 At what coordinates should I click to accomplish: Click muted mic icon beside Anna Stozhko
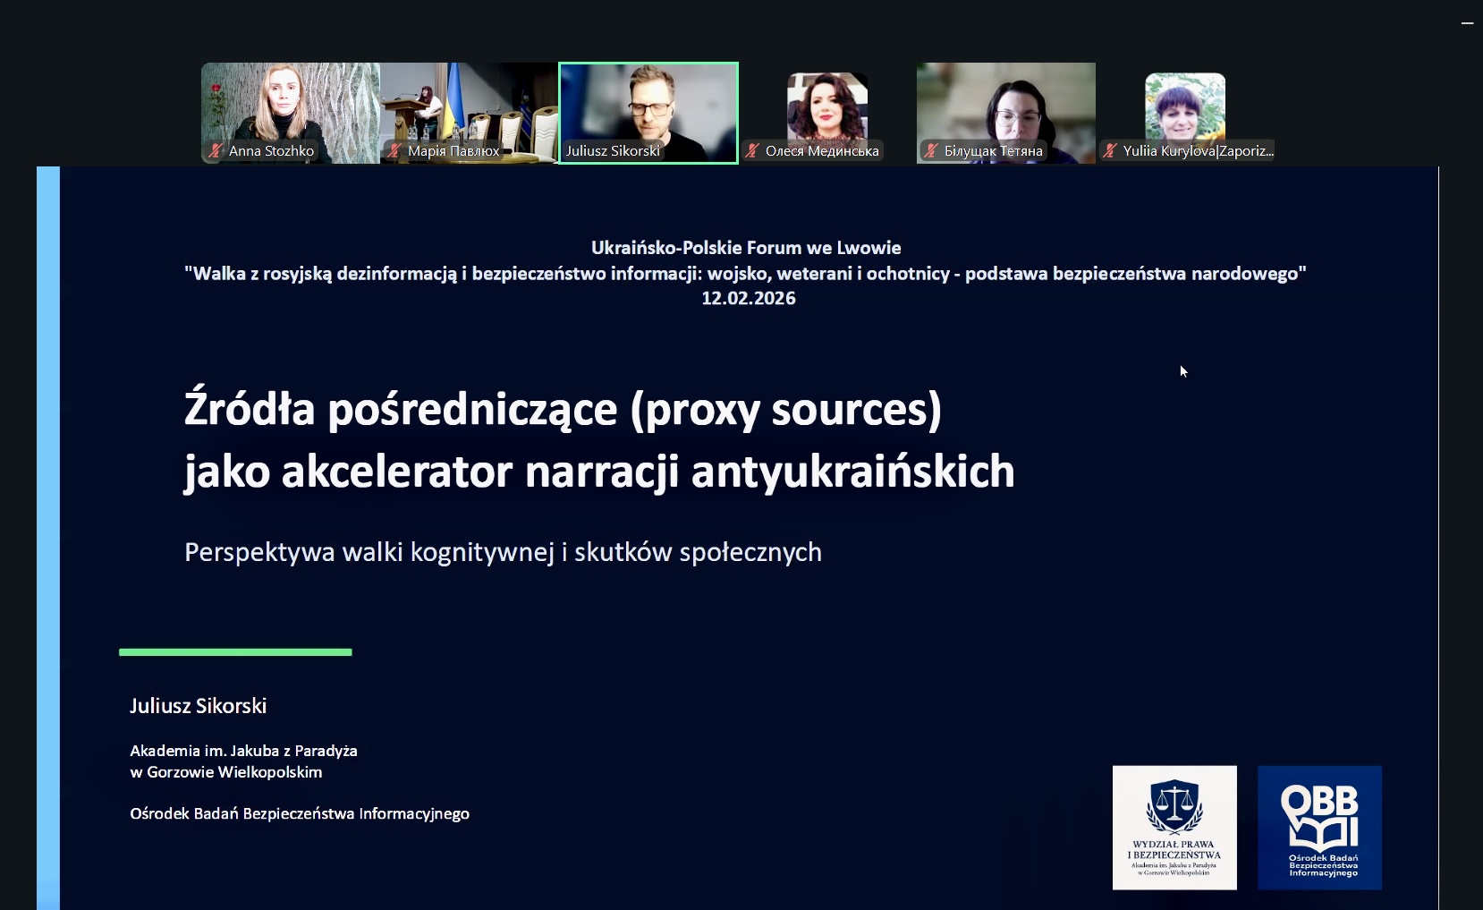click(x=216, y=150)
